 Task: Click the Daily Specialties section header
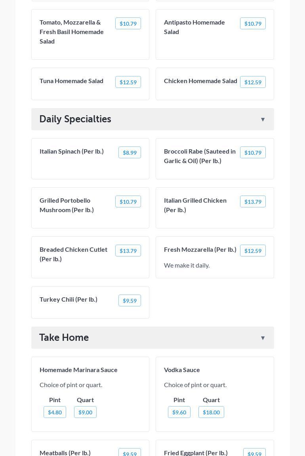[75, 119]
